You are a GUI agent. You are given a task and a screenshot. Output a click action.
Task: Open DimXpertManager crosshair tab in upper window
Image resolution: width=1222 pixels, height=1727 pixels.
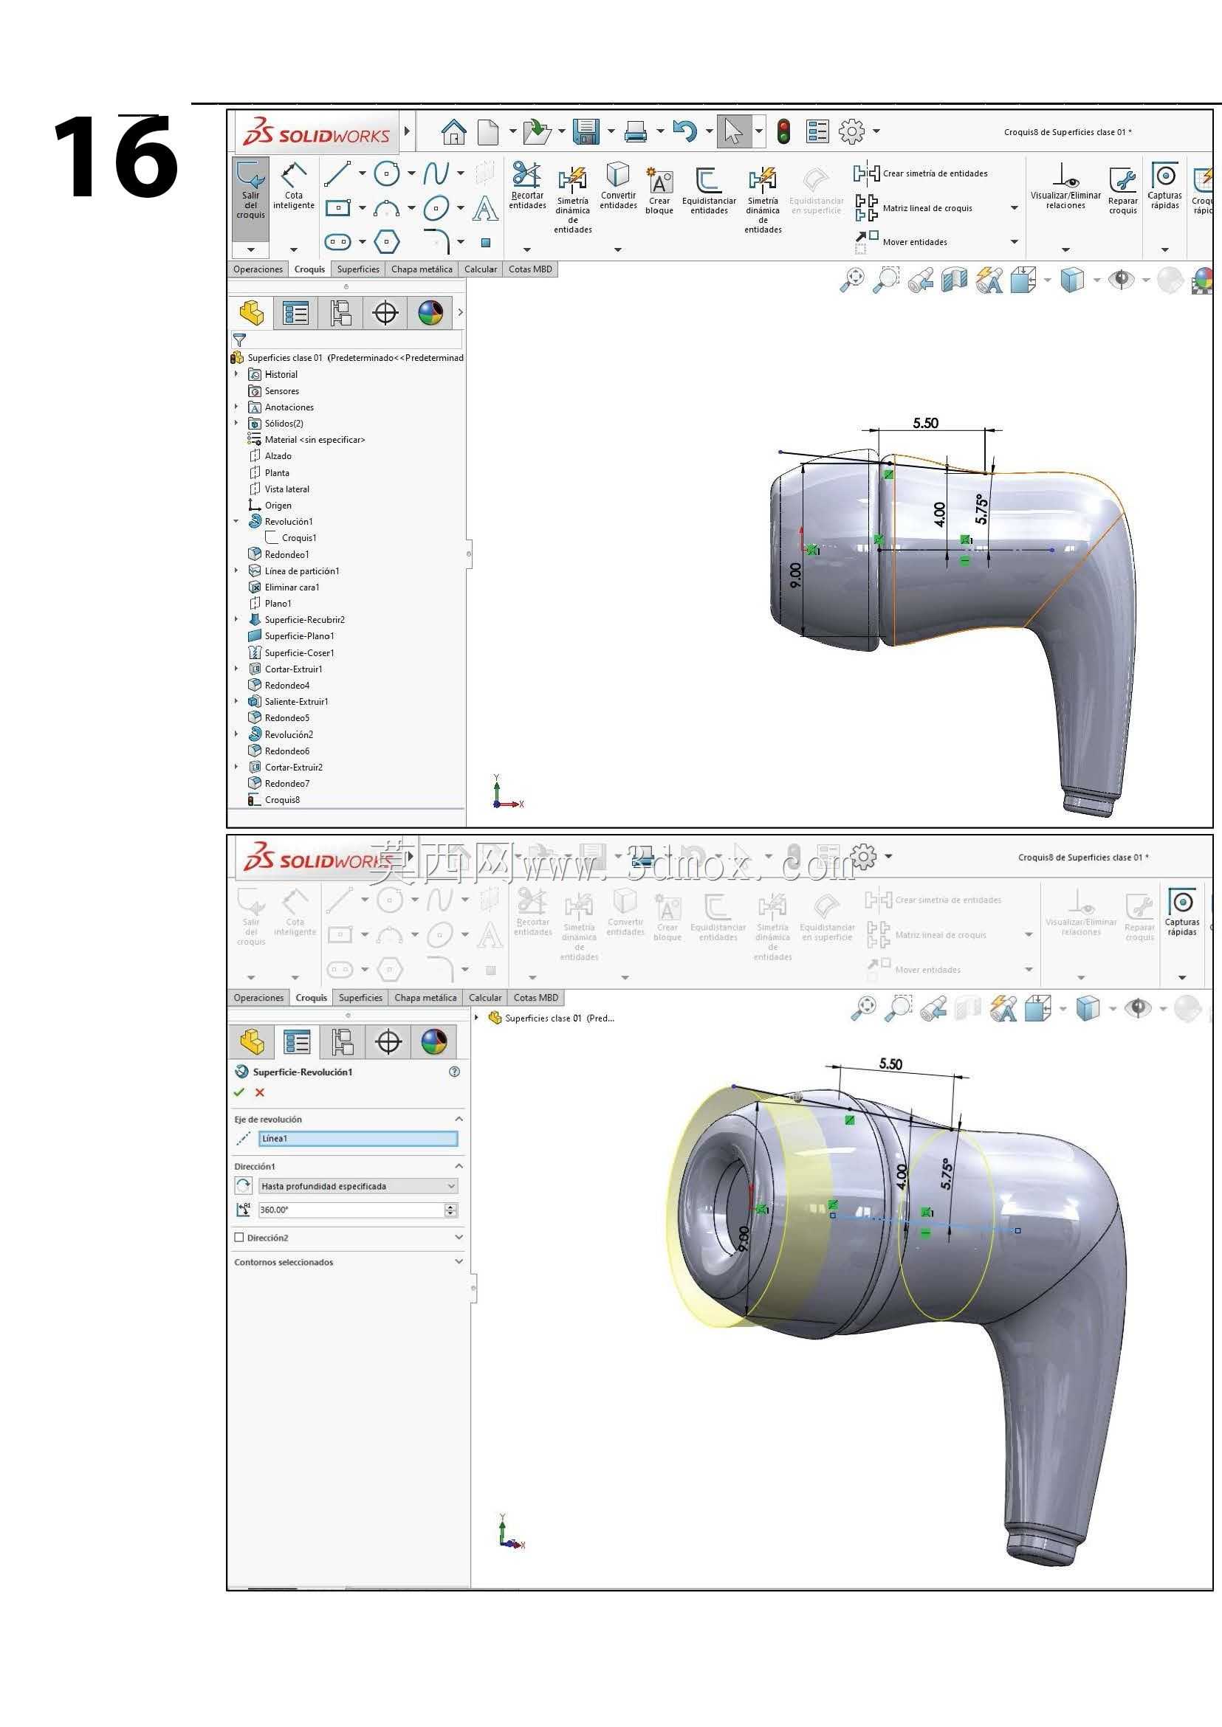pos(385,313)
